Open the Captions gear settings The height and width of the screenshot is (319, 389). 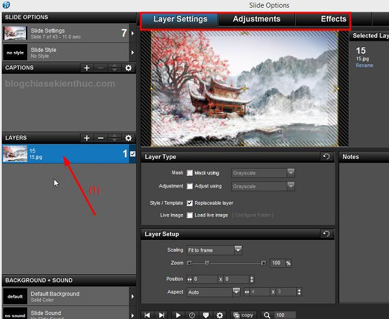pyautogui.click(x=128, y=68)
